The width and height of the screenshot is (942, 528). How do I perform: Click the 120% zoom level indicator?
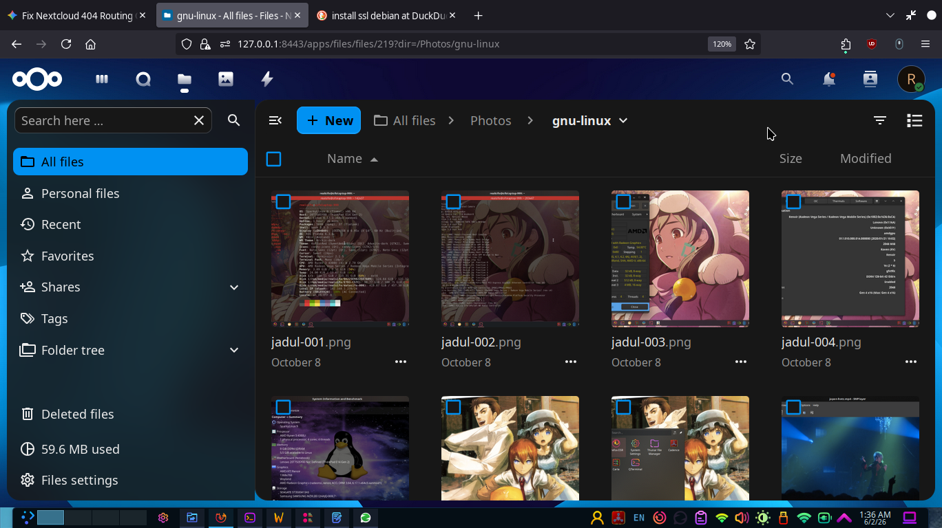(x=722, y=44)
